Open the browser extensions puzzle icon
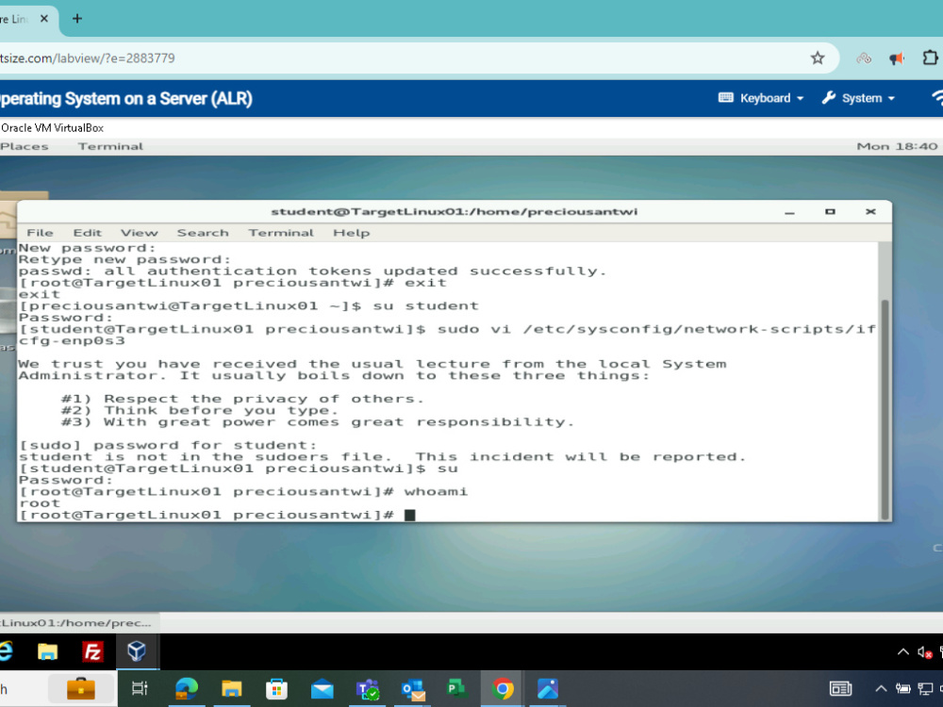The width and height of the screenshot is (943, 707). 930,58
